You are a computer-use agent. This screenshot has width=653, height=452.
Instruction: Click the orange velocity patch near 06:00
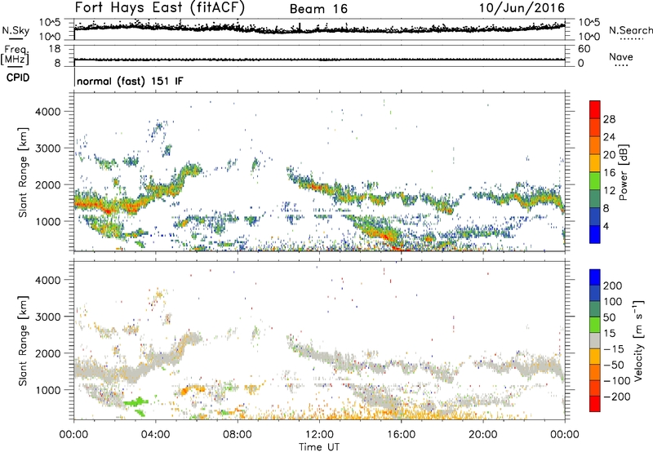[192, 390]
